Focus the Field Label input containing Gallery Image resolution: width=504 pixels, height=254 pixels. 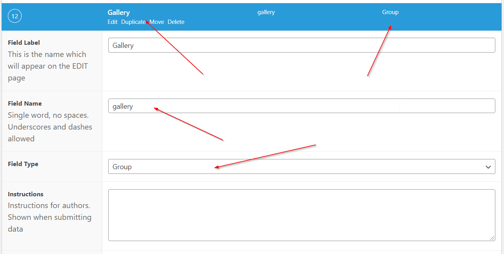(301, 45)
